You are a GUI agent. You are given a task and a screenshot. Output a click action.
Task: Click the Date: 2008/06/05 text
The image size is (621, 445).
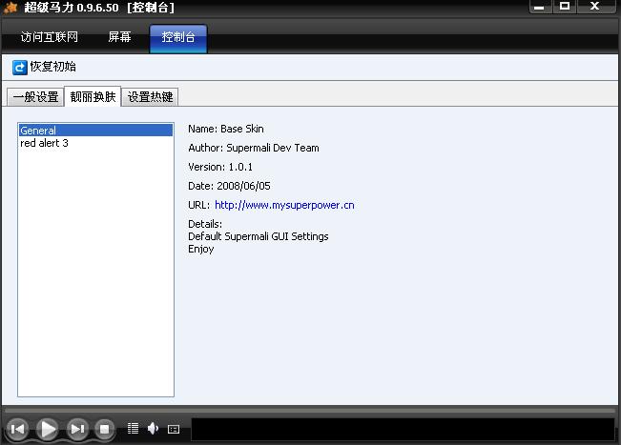click(x=229, y=186)
